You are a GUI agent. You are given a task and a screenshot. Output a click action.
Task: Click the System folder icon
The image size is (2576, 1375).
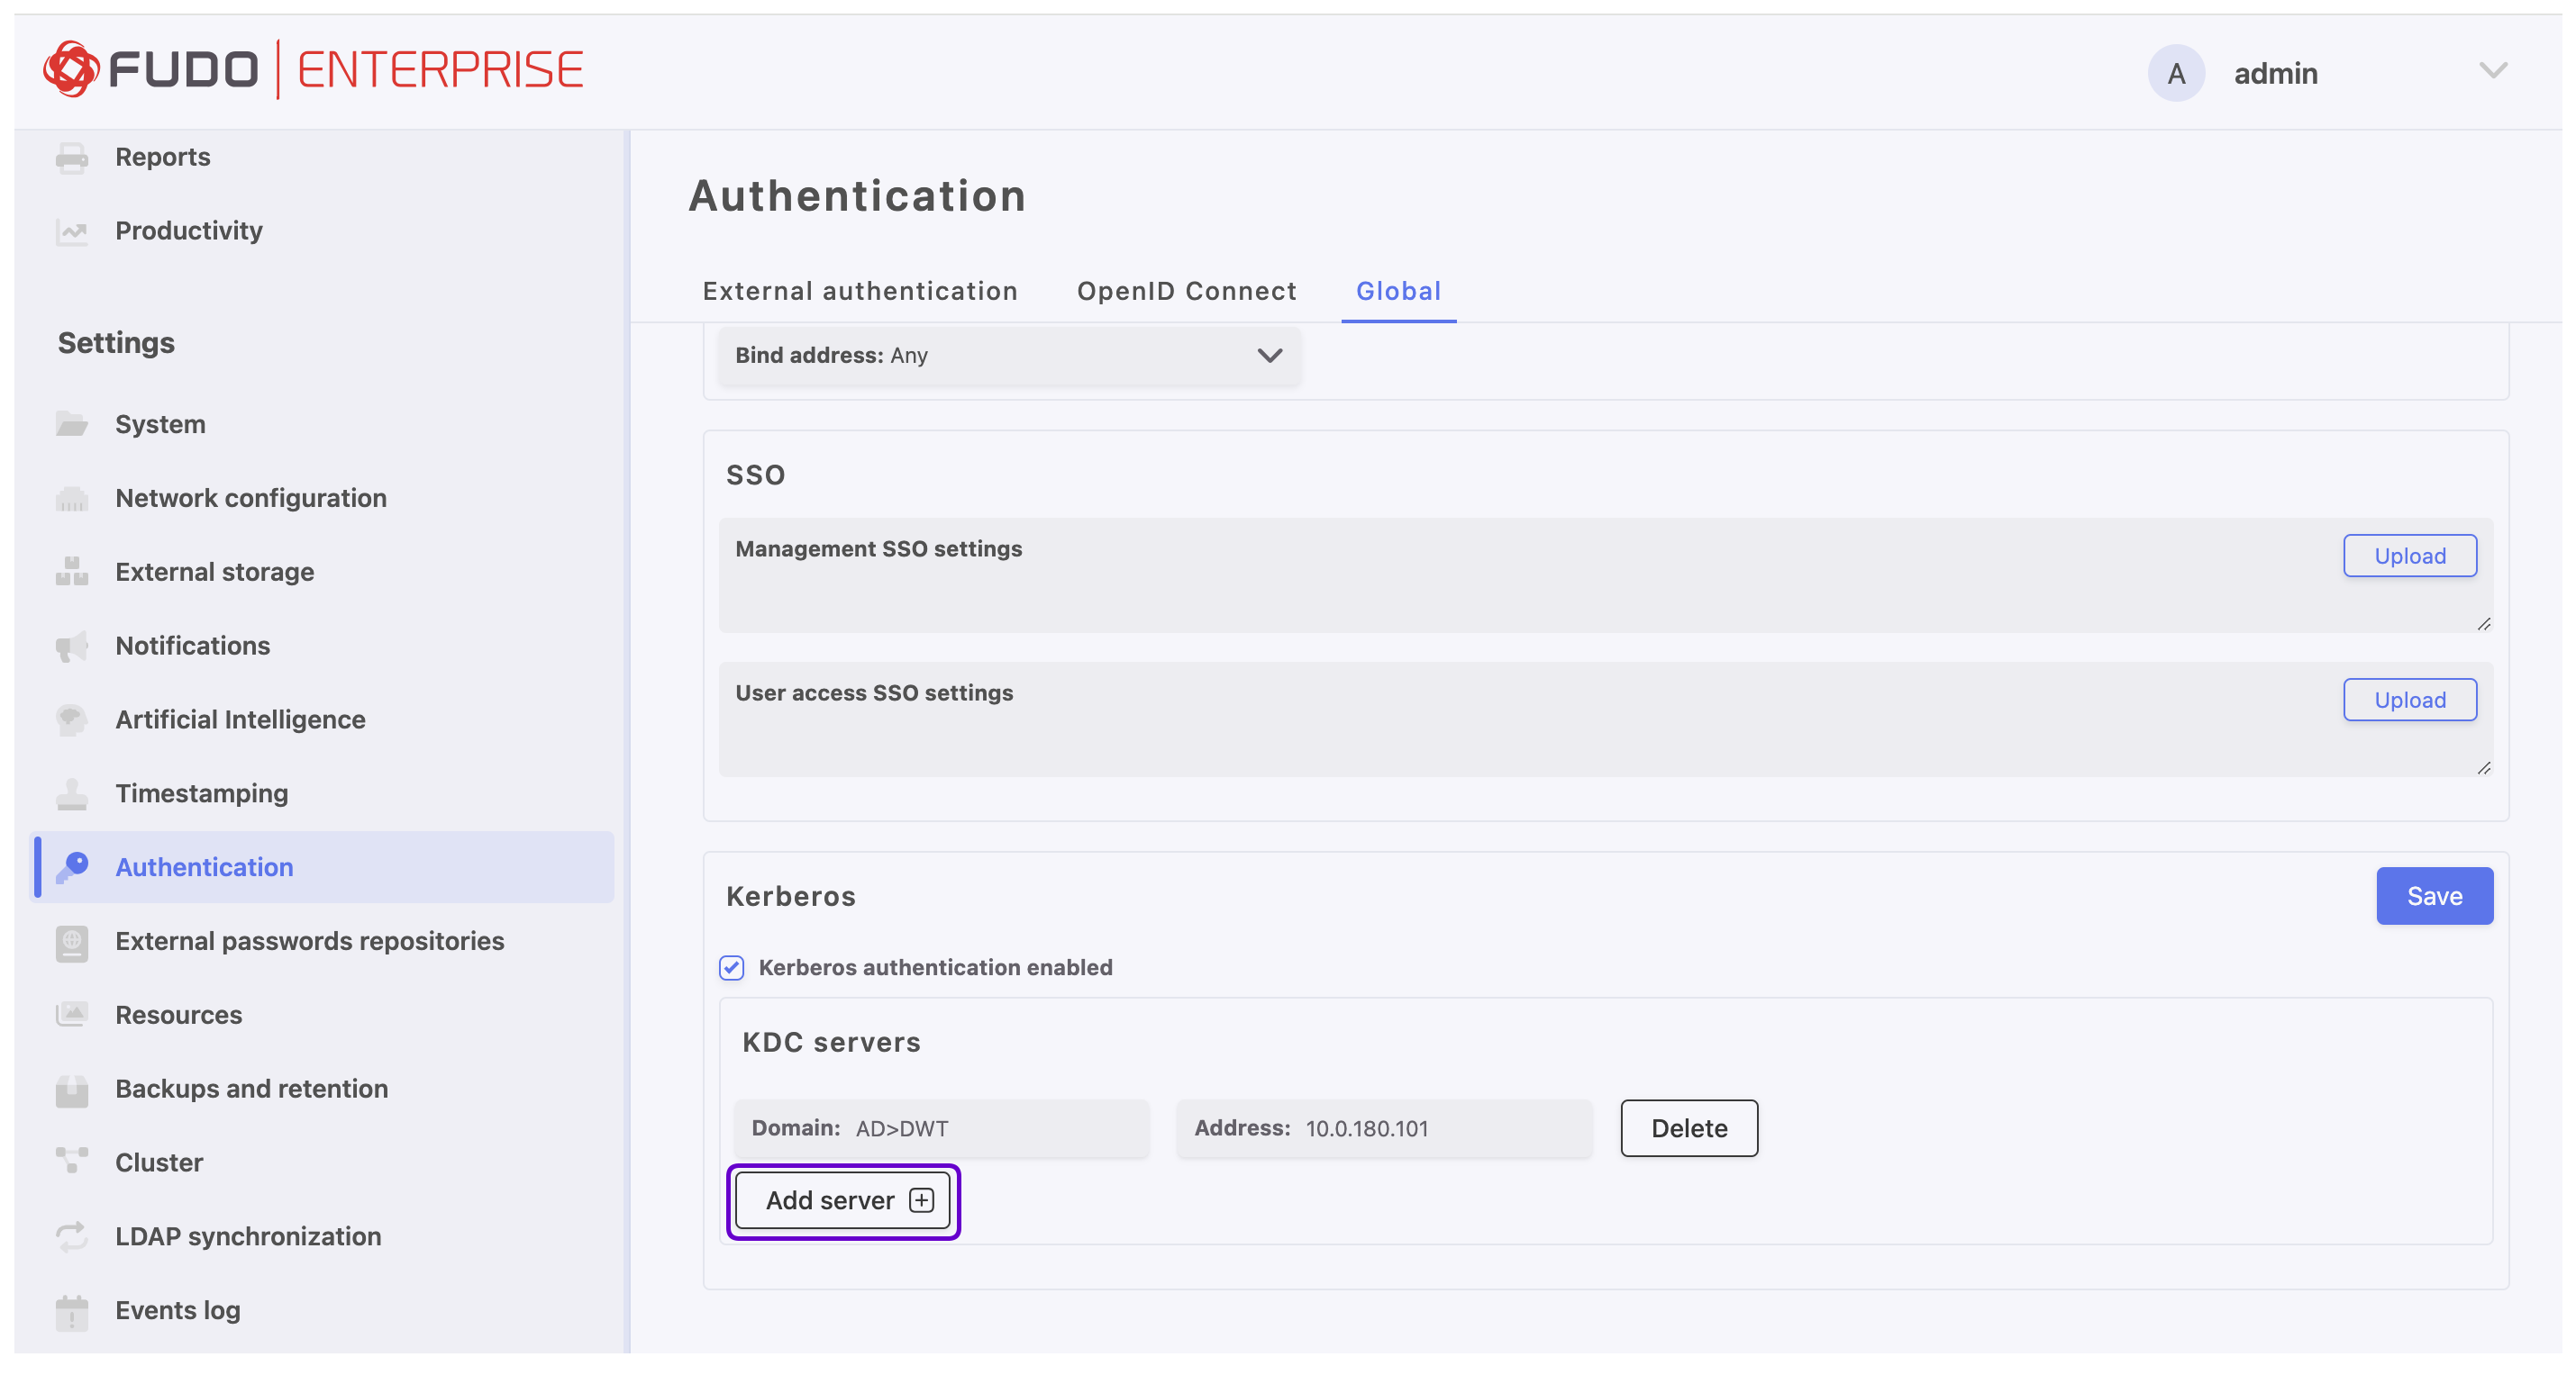(x=71, y=424)
